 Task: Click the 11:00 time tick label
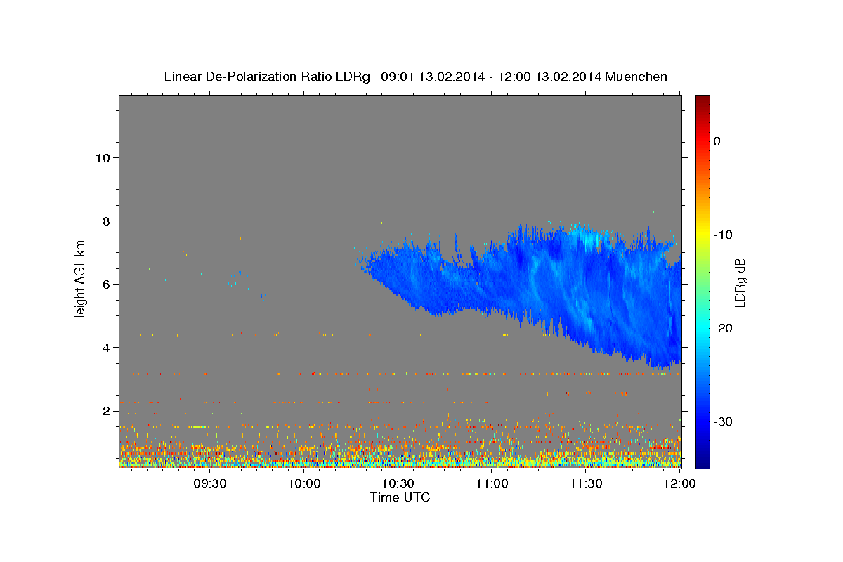point(492,483)
